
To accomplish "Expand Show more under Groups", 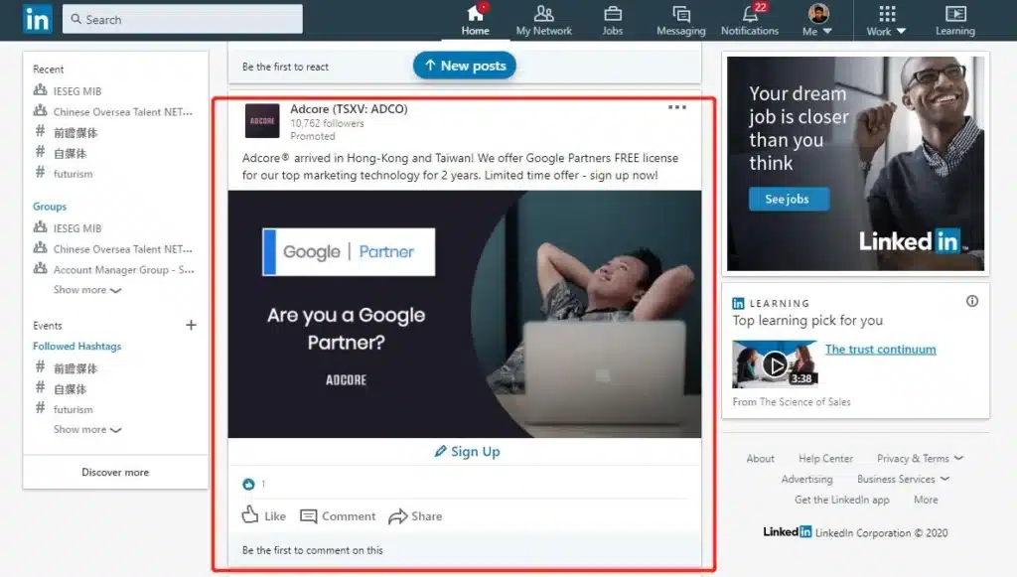I will pos(87,290).
